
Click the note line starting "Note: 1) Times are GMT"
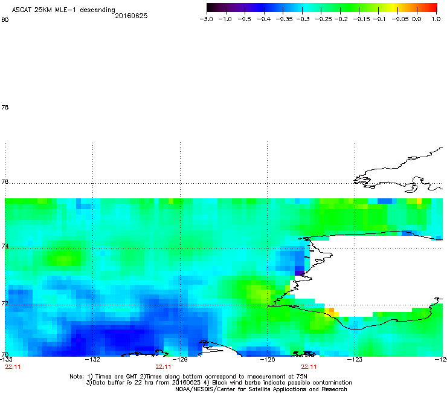click(x=188, y=377)
